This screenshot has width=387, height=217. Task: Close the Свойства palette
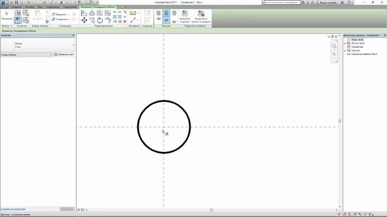(73, 36)
